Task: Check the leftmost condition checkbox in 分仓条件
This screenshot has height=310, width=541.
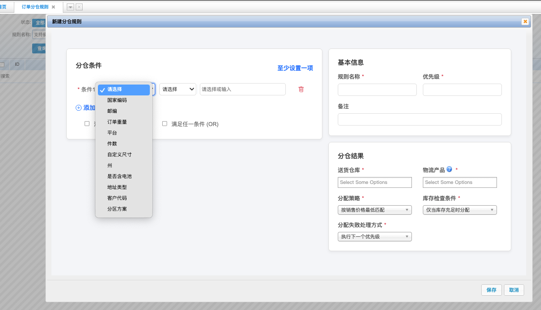Action: pos(87,123)
